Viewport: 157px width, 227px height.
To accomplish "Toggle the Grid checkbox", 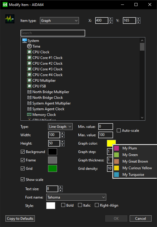I will coord(23,169).
